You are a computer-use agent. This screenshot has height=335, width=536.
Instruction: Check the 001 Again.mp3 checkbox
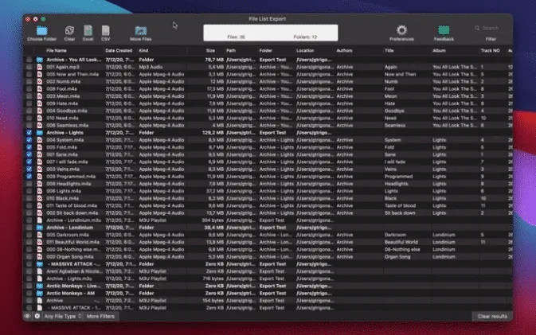29,67
